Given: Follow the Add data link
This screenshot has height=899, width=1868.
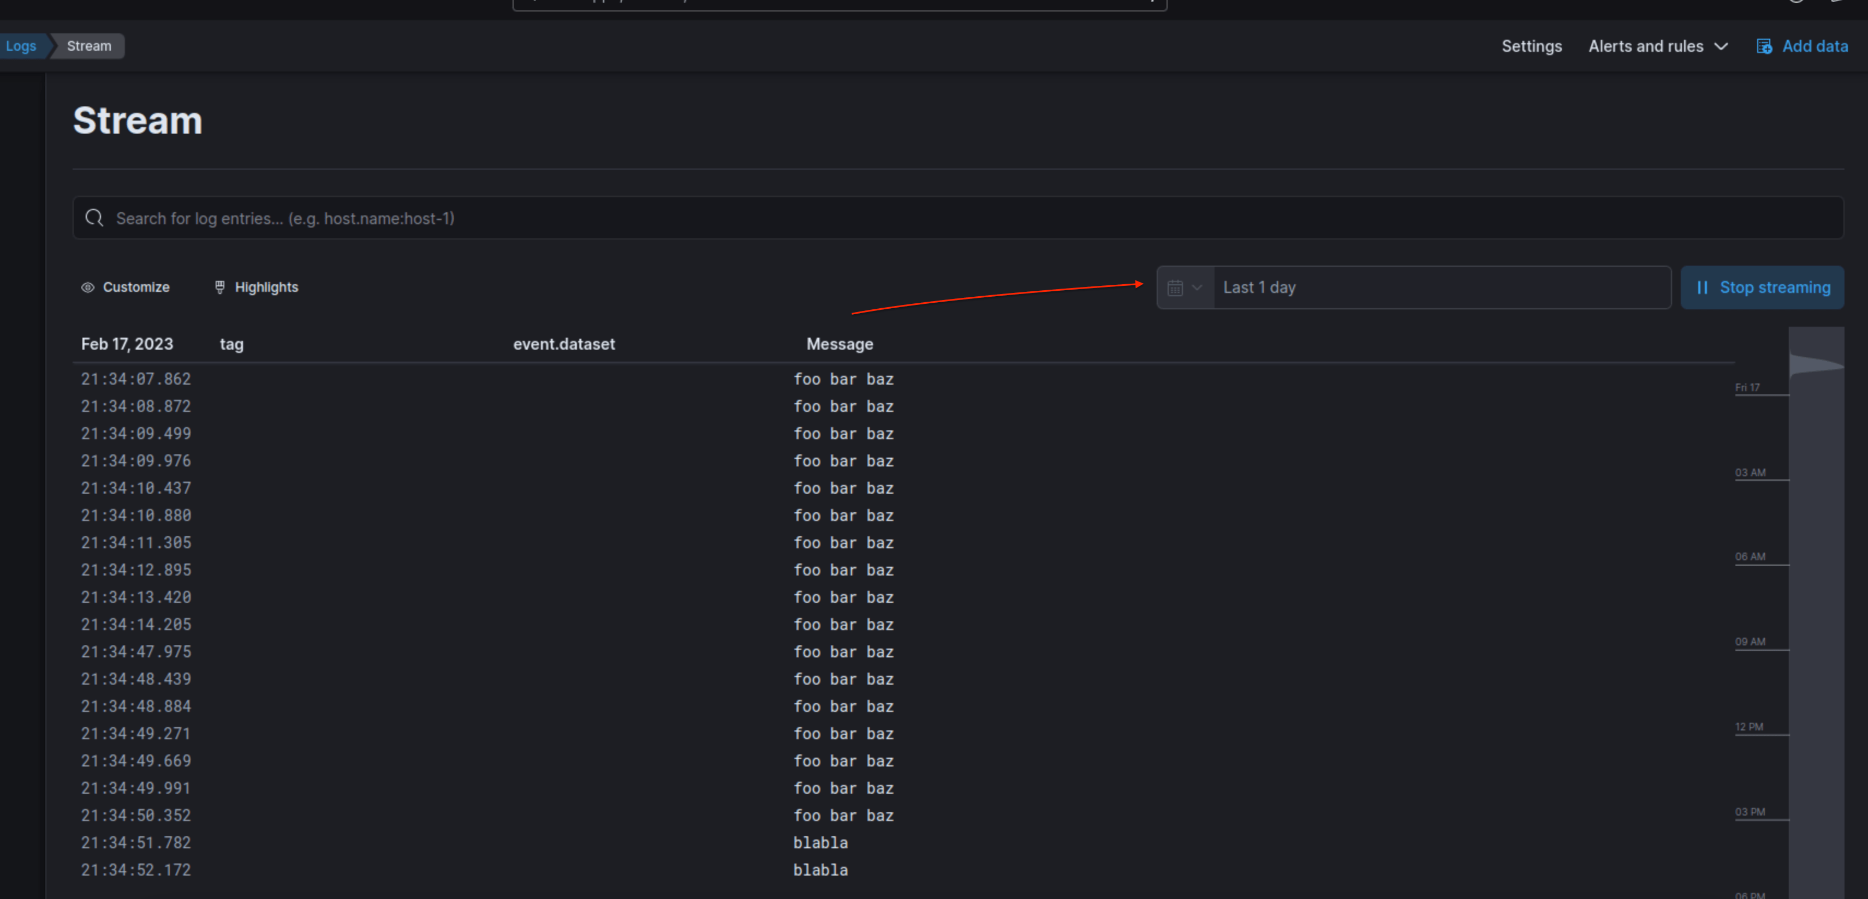Looking at the screenshot, I should [x=1815, y=46].
